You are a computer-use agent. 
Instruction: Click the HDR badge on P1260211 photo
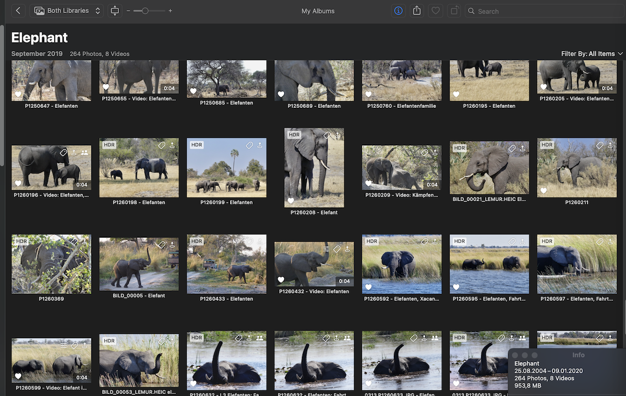(x=547, y=145)
